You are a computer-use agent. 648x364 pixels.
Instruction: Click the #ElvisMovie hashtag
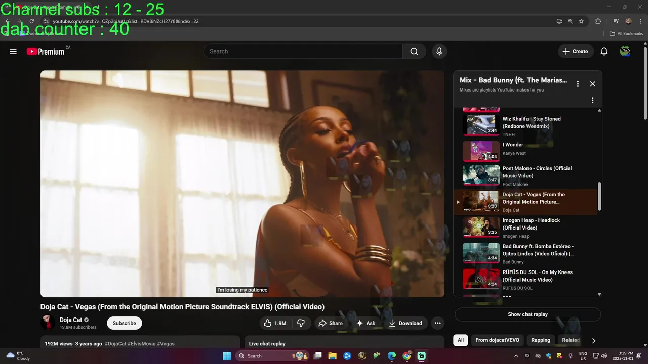point(142,344)
